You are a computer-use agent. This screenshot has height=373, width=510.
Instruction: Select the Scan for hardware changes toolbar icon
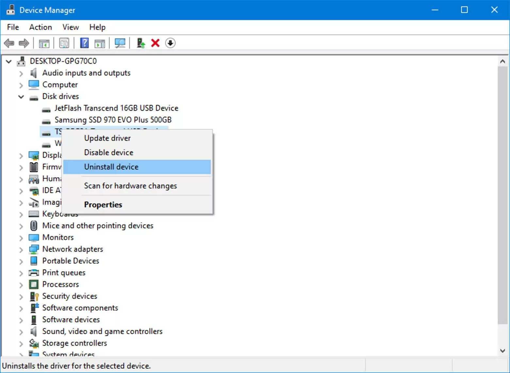[120, 43]
